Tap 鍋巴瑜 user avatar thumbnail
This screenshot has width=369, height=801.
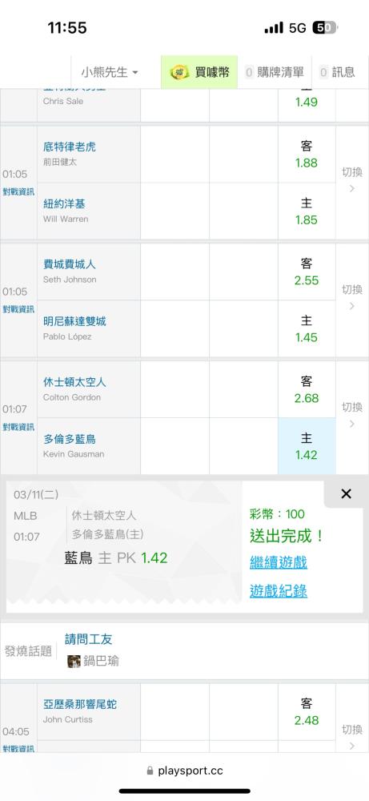(74, 662)
